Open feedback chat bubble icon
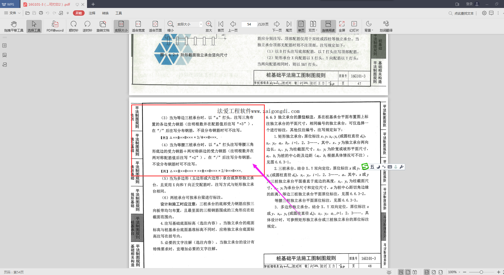 point(491,13)
